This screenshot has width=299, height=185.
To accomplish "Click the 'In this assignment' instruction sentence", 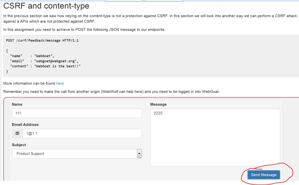I will click(x=84, y=30).
